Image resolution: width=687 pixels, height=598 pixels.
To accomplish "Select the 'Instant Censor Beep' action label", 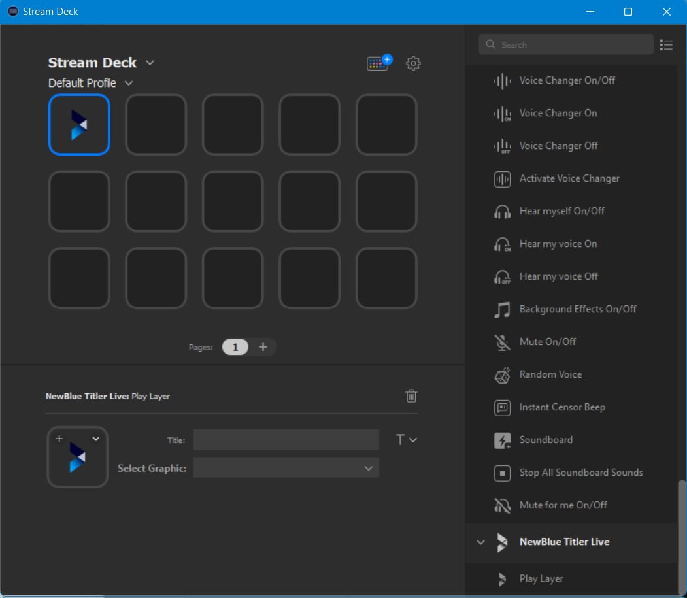I will pos(562,407).
